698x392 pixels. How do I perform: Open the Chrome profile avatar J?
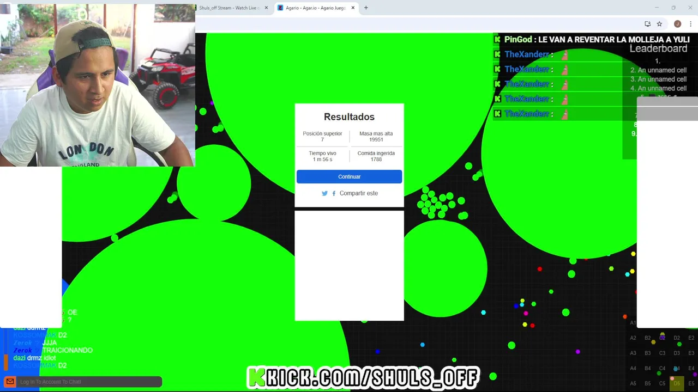pos(677,24)
